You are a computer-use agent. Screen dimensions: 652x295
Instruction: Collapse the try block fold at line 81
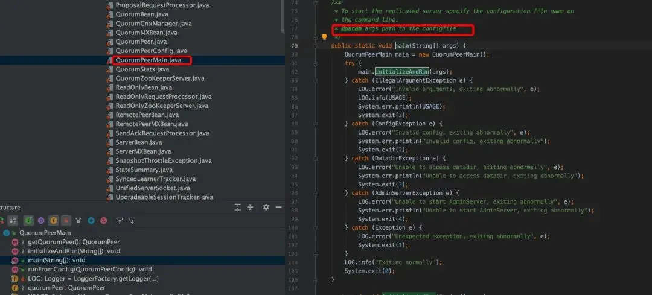click(316, 63)
